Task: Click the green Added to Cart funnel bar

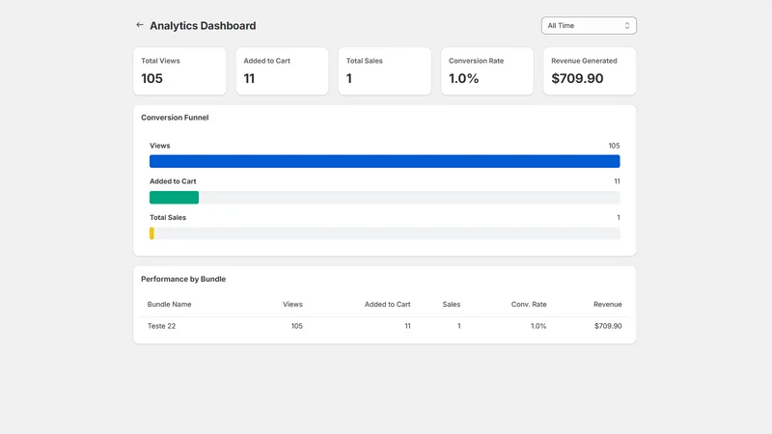Action: 175,198
